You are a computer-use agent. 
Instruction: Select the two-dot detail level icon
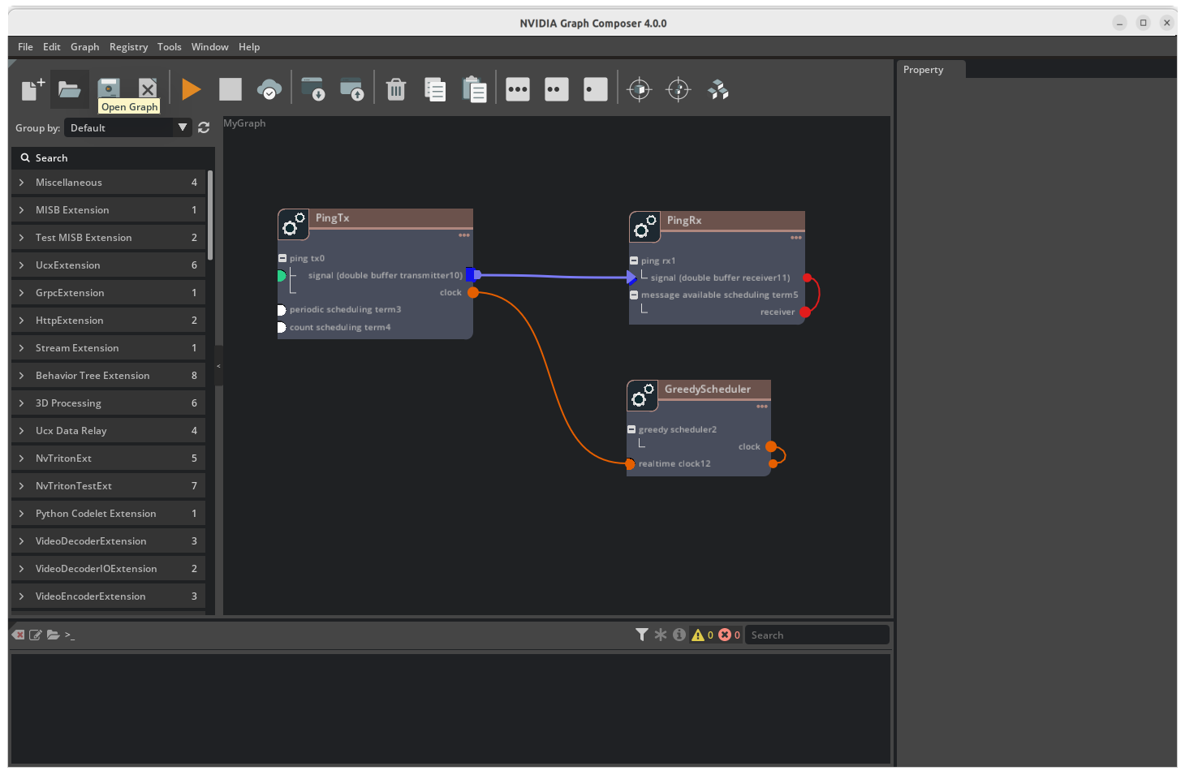pyautogui.click(x=557, y=89)
